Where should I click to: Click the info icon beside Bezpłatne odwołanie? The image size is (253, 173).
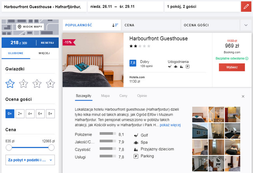(247, 59)
